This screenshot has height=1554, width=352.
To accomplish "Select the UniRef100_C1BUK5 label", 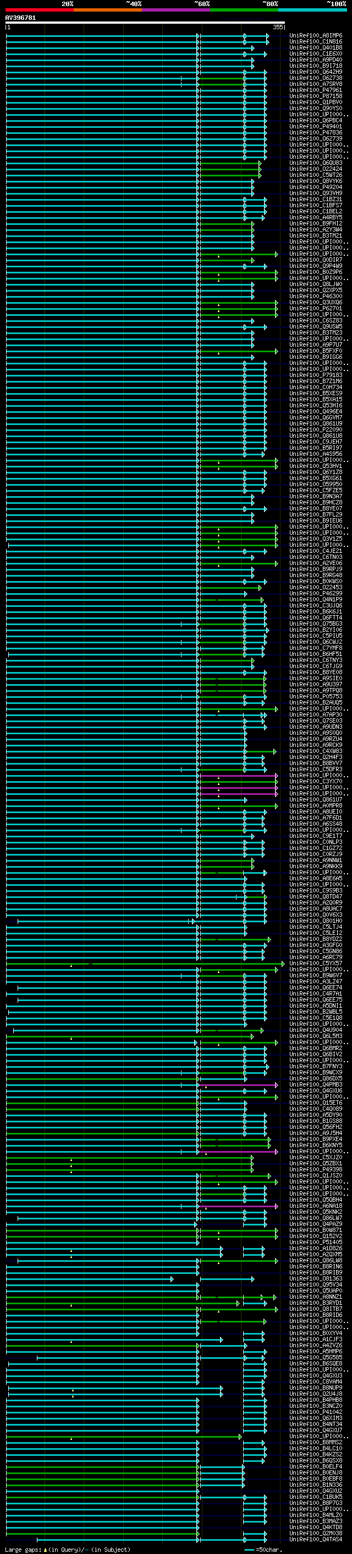I will click(x=316, y=1496).
